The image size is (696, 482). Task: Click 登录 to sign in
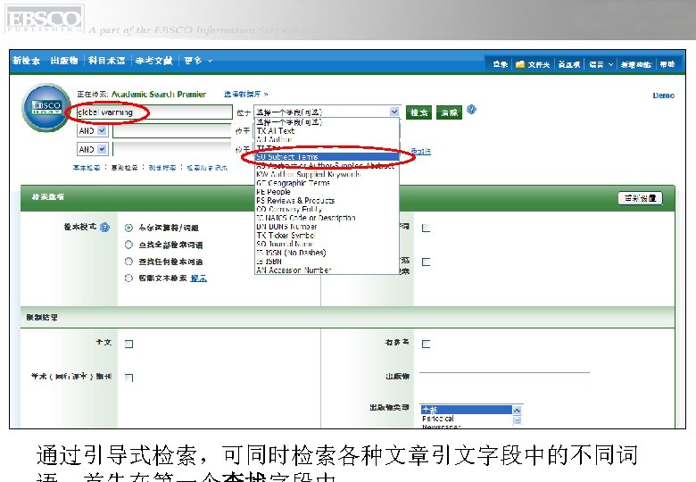coord(500,65)
